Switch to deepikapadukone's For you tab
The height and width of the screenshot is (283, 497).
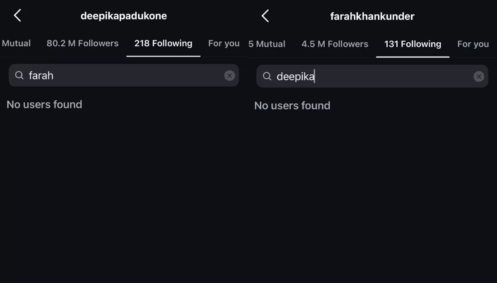(x=224, y=43)
